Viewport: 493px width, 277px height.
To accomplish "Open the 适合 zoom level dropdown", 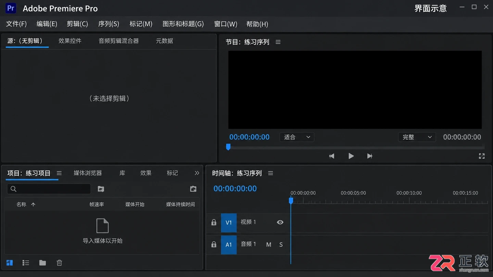I will click(x=297, y=137).
